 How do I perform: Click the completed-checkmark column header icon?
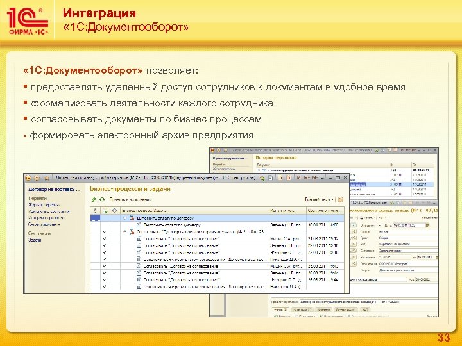[105, 211]
